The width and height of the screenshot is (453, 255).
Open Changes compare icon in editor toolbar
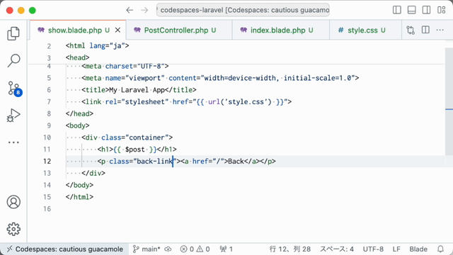[411, 30]
